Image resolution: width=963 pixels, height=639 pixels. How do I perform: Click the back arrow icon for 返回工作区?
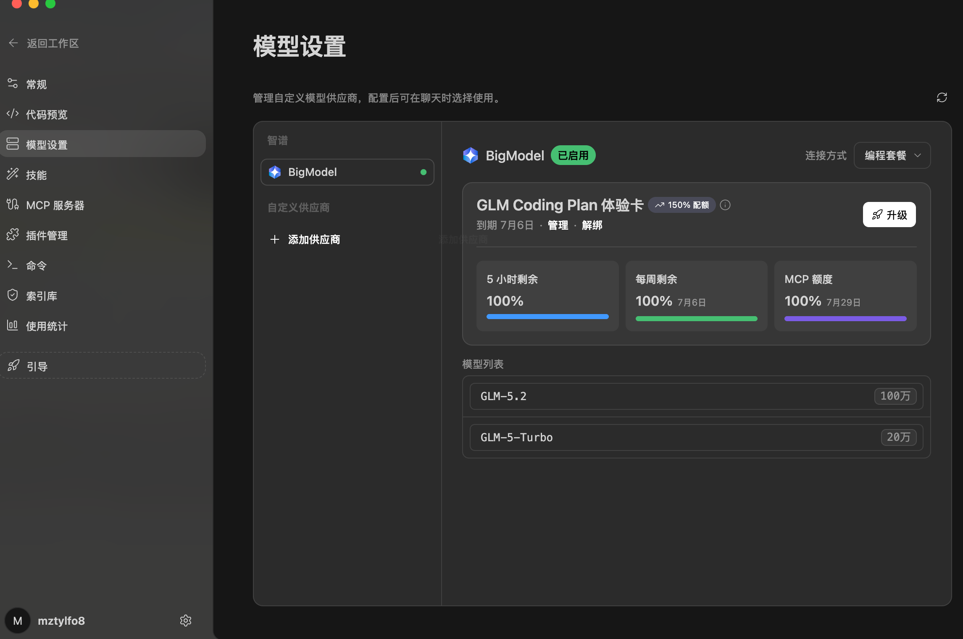[x=13, y=43]
